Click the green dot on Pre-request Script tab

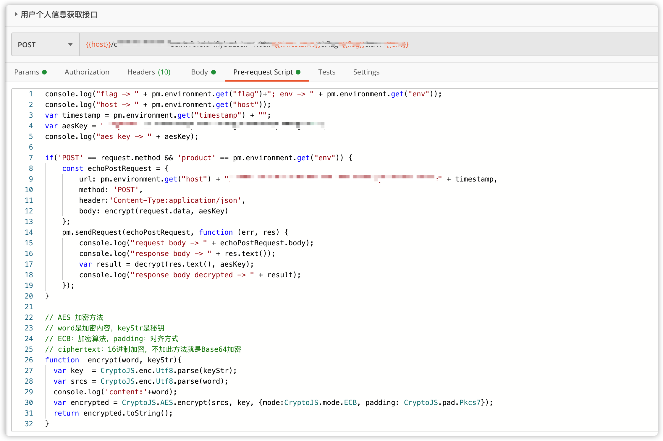point(298,72)
